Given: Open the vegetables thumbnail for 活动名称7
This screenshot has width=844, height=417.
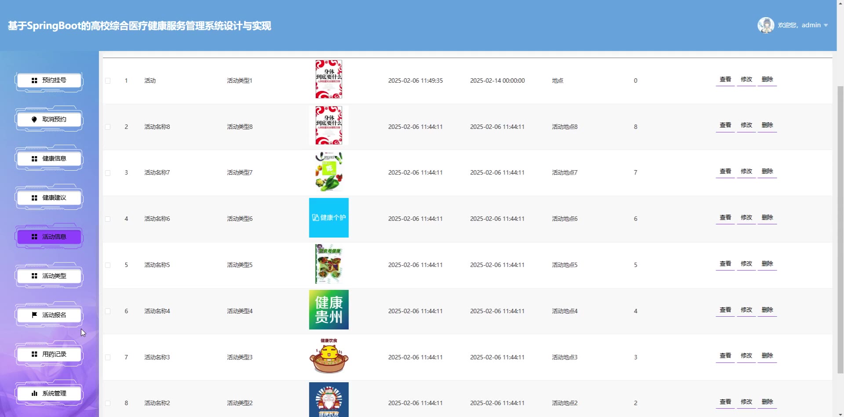Looking at the screenshot, I should tap(329, 172).
